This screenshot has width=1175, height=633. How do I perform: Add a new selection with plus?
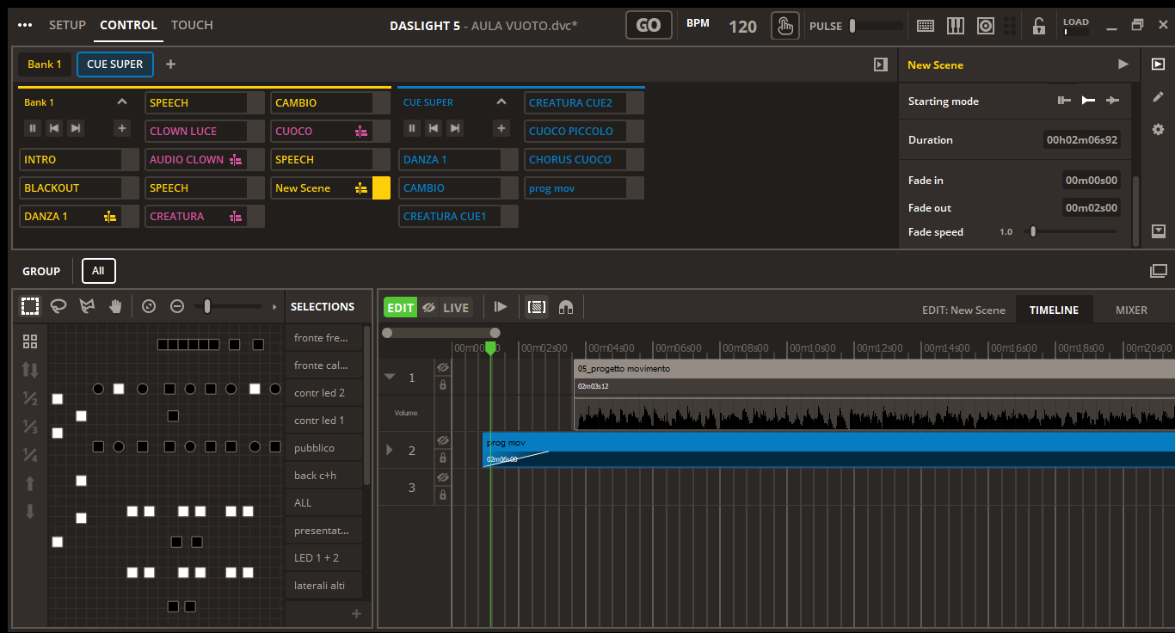[x=356, y=614]
